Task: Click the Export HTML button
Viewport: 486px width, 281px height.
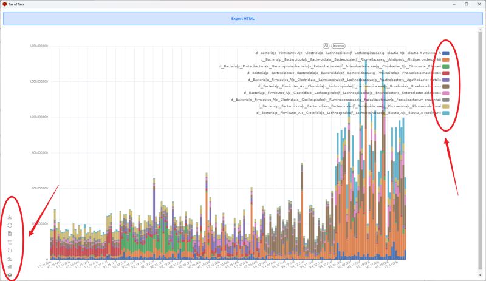Action: [x=242, y=19]
